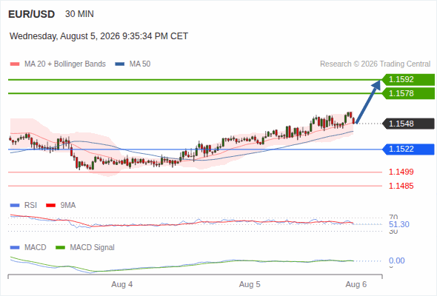Click the MA 20 + Bollinger Bands pink swatch
Viewport: 437px width, 296px height.
click(15, 64)
